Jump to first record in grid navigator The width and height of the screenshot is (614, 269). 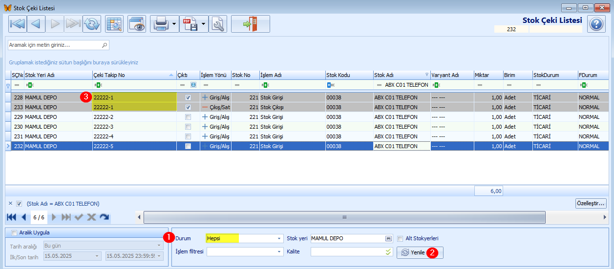pyautogui.click(x=11, y=217)
